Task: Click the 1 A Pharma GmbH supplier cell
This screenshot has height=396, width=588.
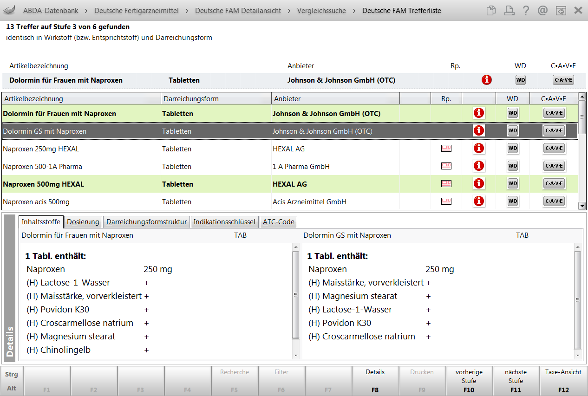Action: click(301, 167)
